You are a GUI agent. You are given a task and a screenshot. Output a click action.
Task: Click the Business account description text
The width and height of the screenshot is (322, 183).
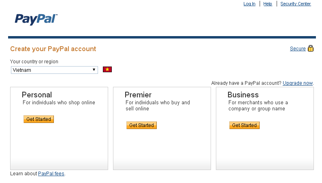[258, 105]
